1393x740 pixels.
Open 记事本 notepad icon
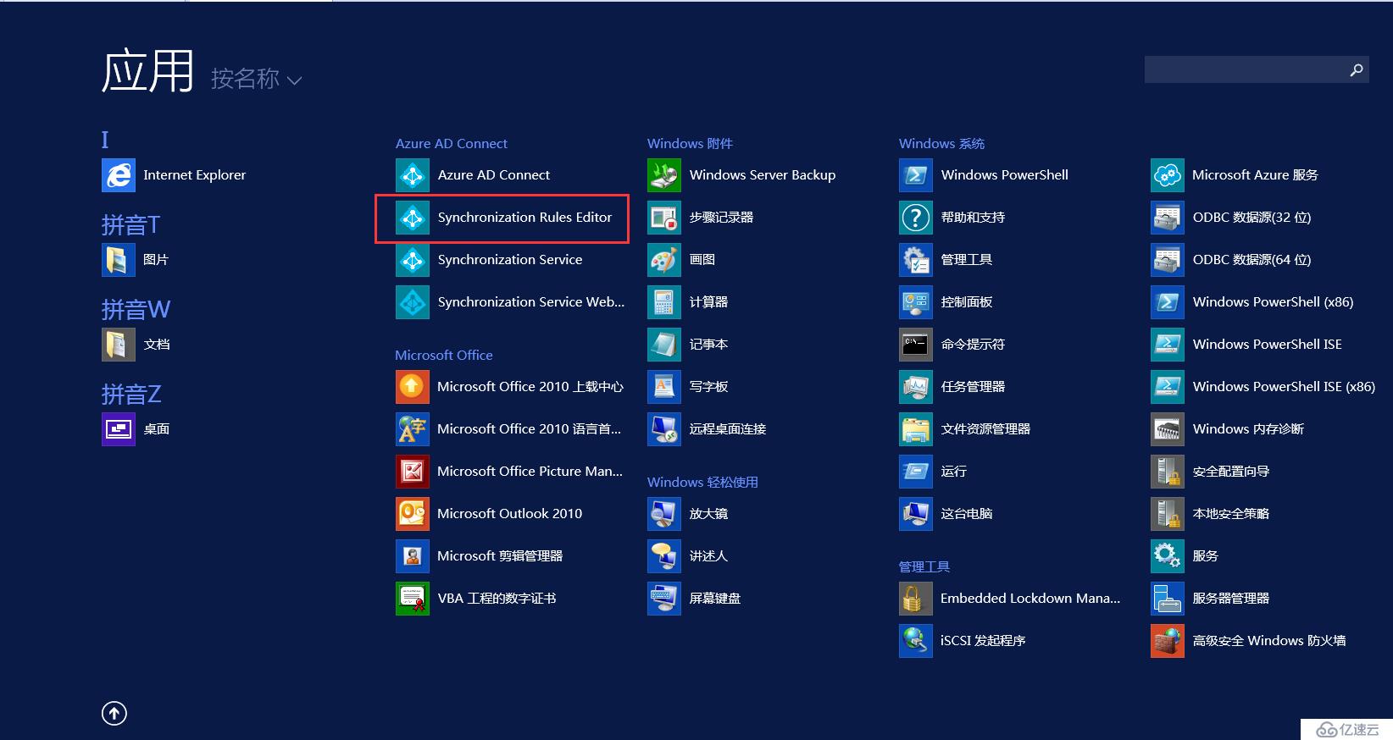coord(664,345)
